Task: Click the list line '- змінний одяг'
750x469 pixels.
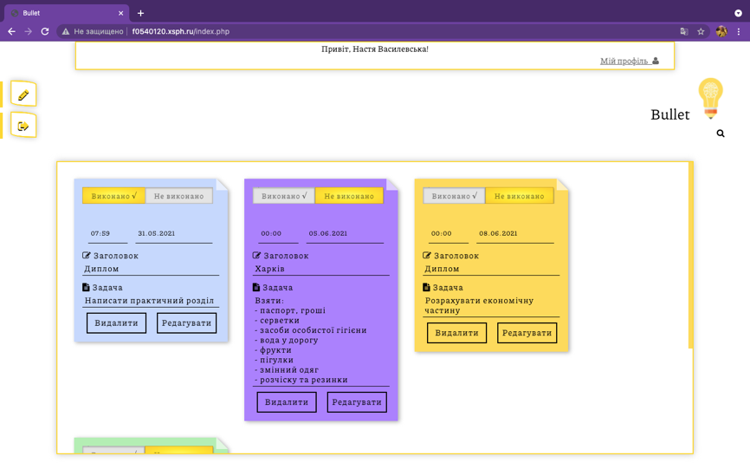Action: click(287, 370)
